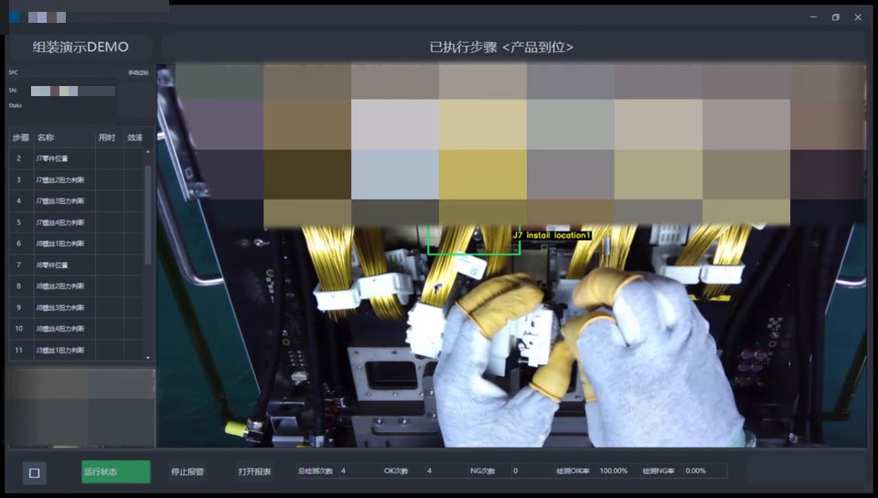Click the 组装演示DEMO title
This screenshot has height=498, width=878.
80,47
